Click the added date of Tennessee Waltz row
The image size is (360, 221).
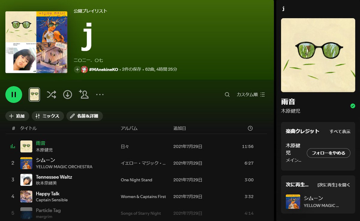tap(188, 180)
